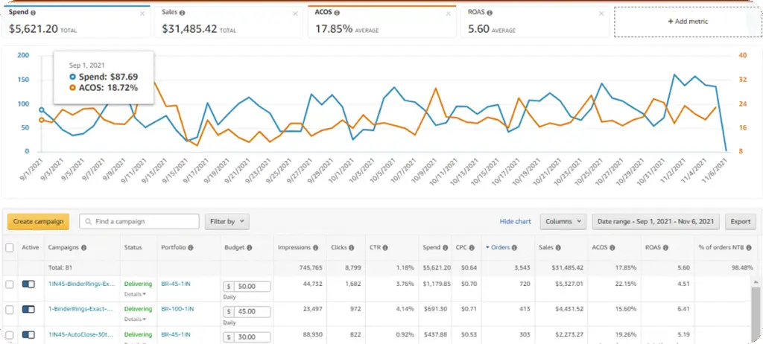This screenshot has height=344, width=763.
Task: Click the info icon beside ACOS metric card
Action: click(x=338, y=13)
